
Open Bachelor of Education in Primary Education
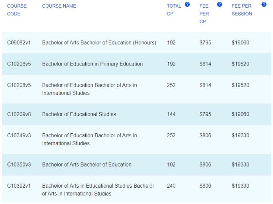point(92,64)
